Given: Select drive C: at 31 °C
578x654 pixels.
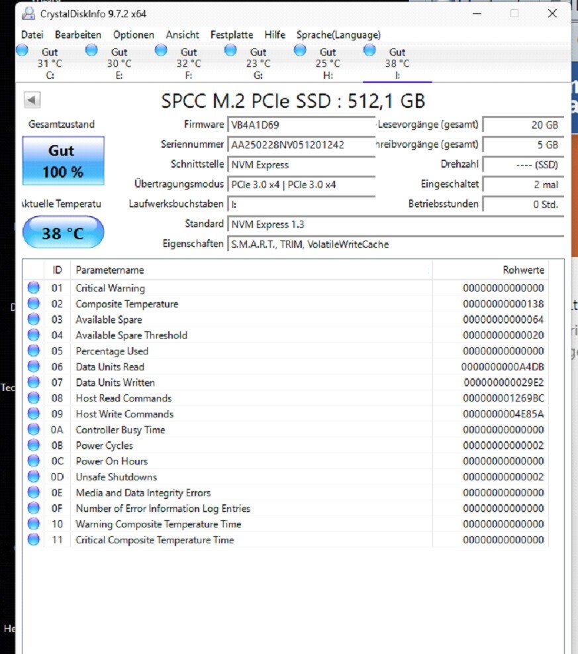Looking at the screenshot, I should [50, 64].
